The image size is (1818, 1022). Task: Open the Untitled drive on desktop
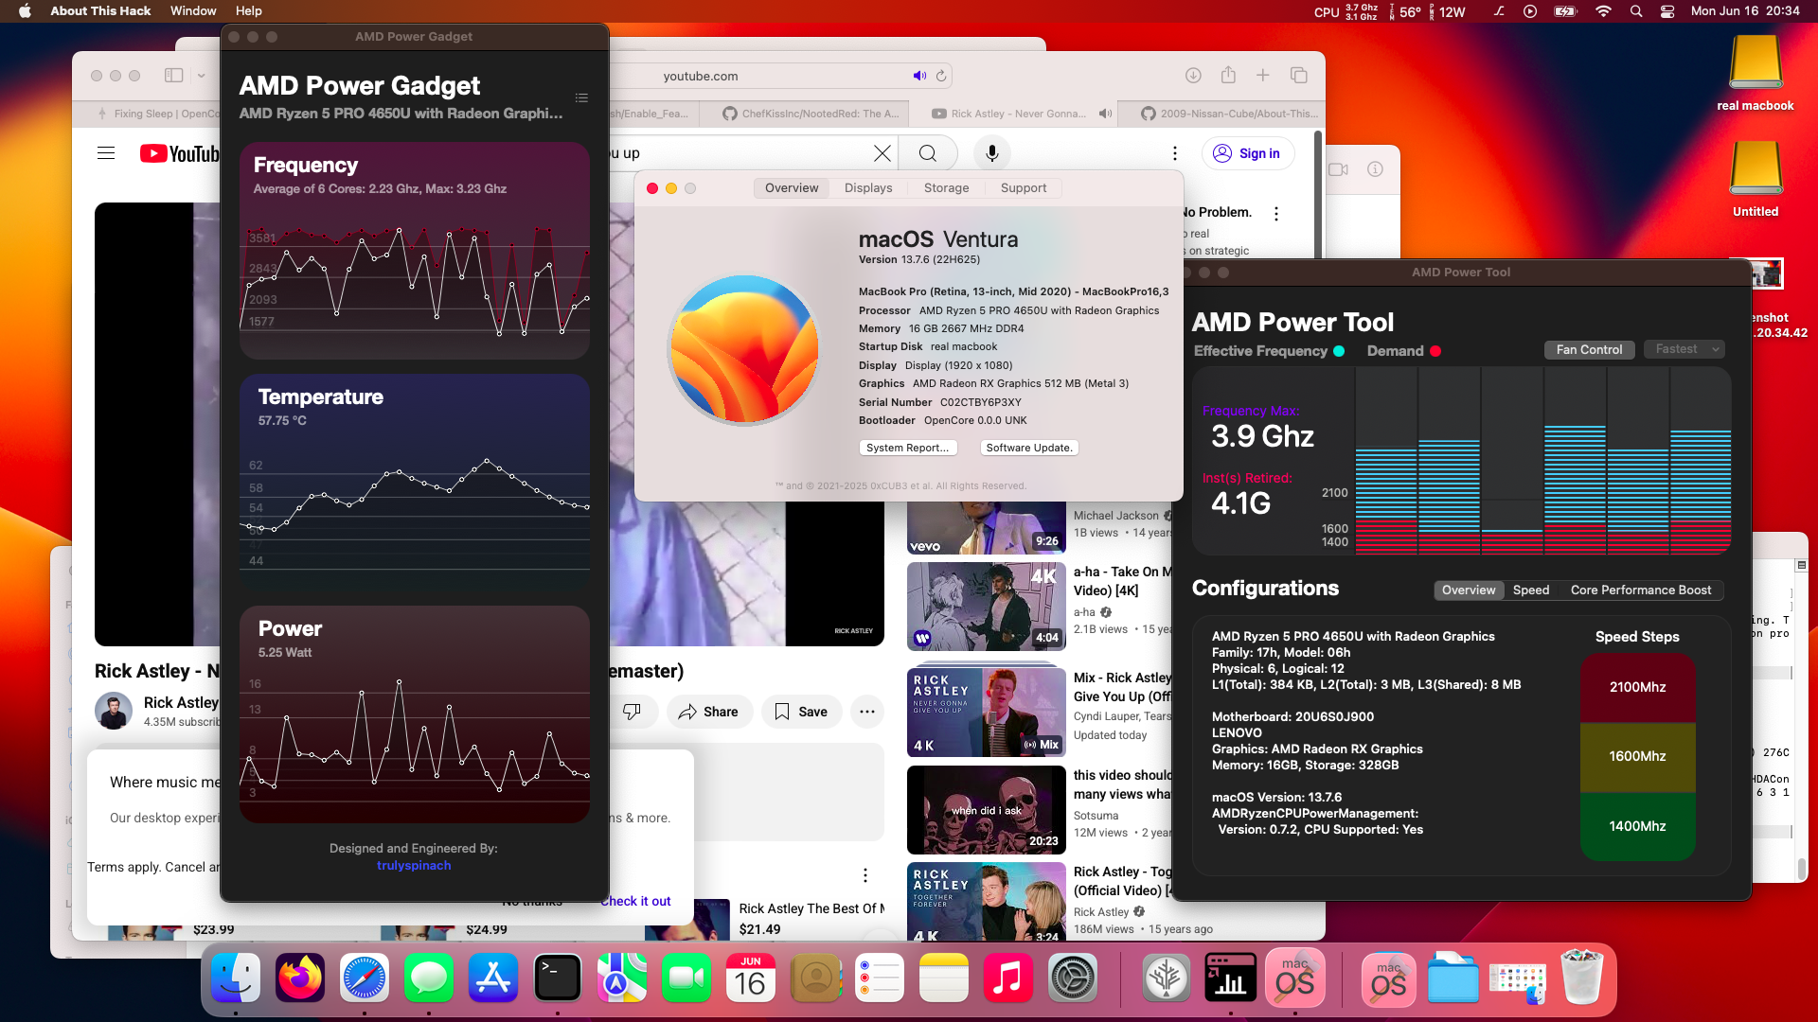coord(1756,180)
